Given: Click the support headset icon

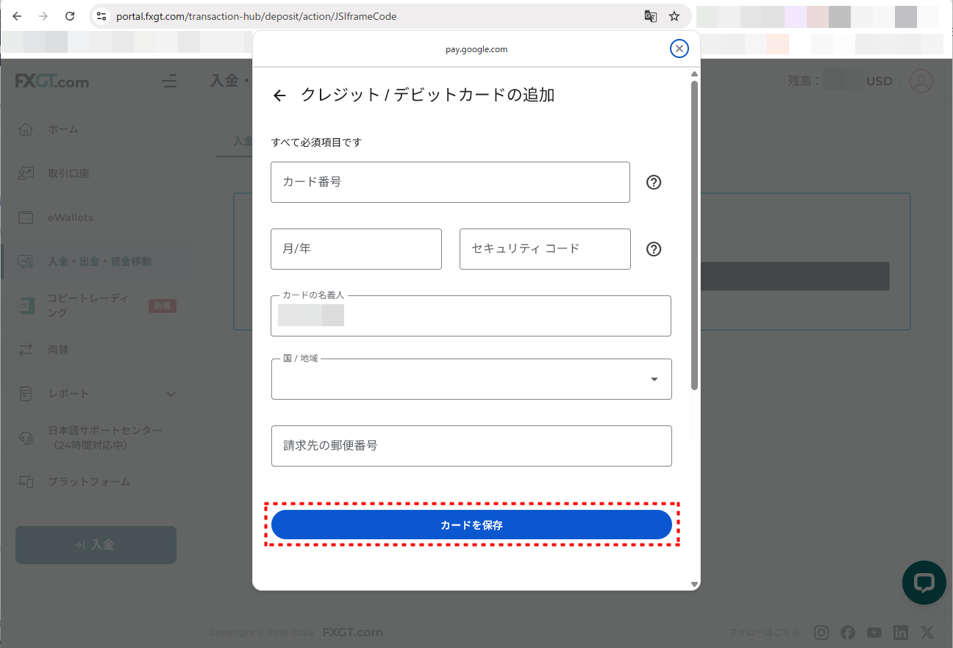Looking at the screenshot, I should [26, 438].
